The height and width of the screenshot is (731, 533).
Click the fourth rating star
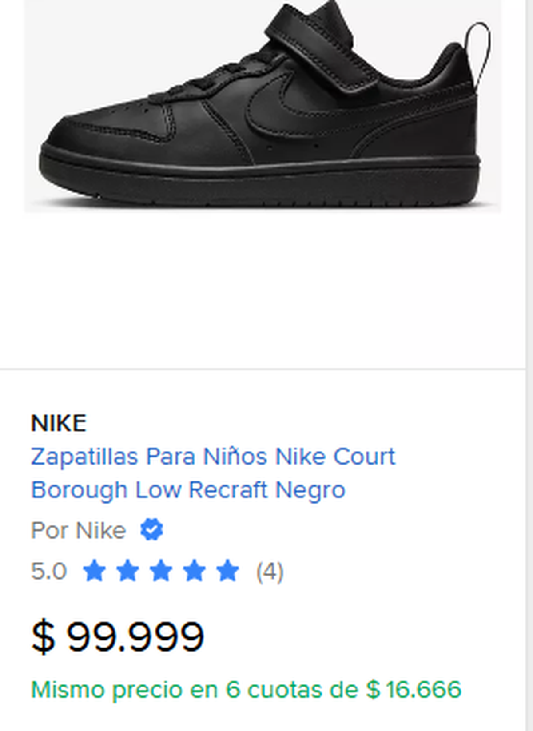(x=194, y=571)
